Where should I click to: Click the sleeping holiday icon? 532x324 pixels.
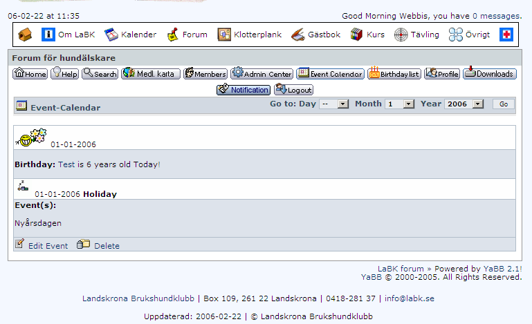[x=23, y=186]
